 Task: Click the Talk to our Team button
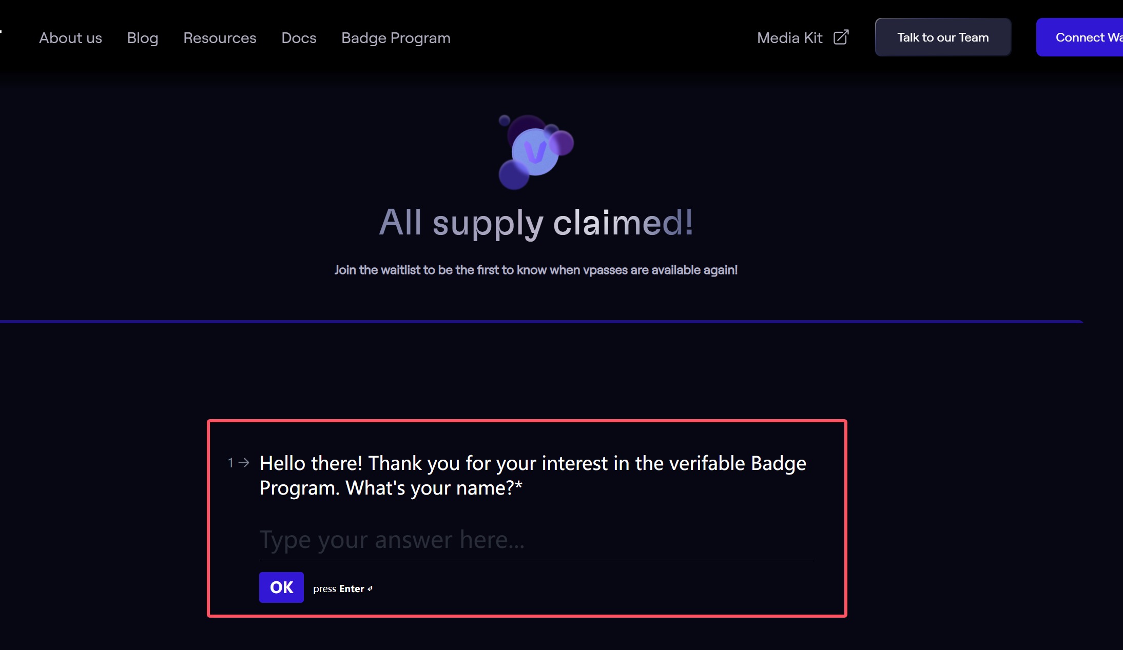tap(943, 37)
